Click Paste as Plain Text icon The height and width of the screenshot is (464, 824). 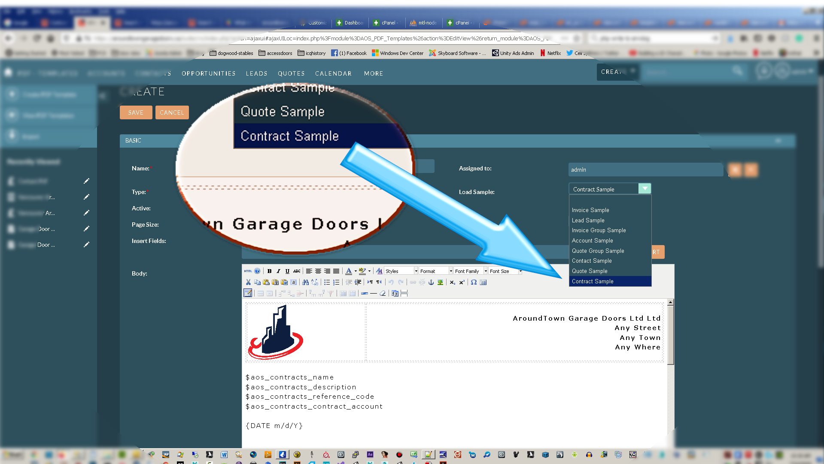(275, 282)
